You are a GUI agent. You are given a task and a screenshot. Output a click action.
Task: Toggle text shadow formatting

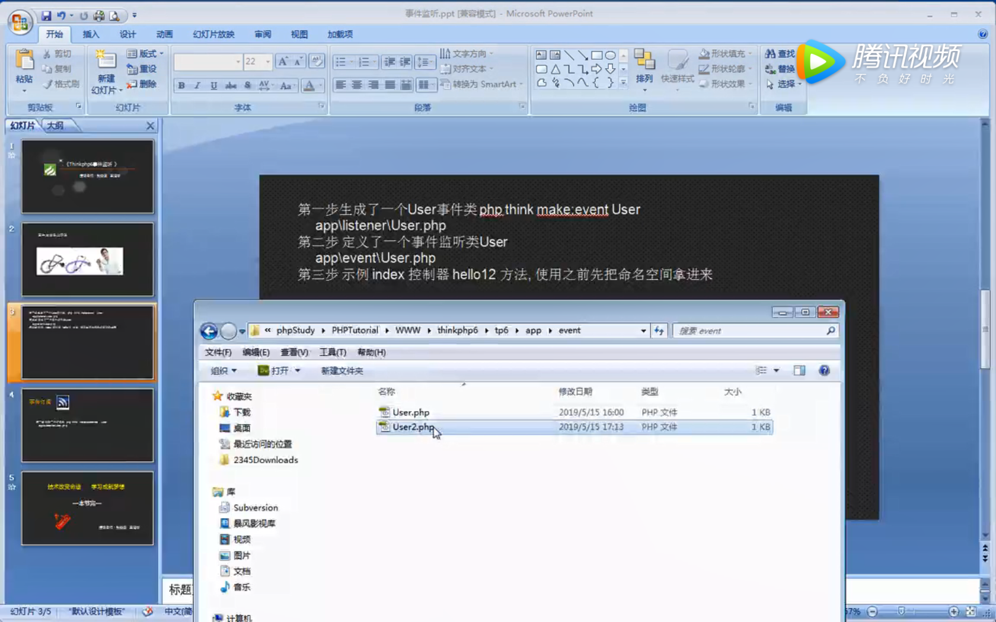(x=247, y=86)
